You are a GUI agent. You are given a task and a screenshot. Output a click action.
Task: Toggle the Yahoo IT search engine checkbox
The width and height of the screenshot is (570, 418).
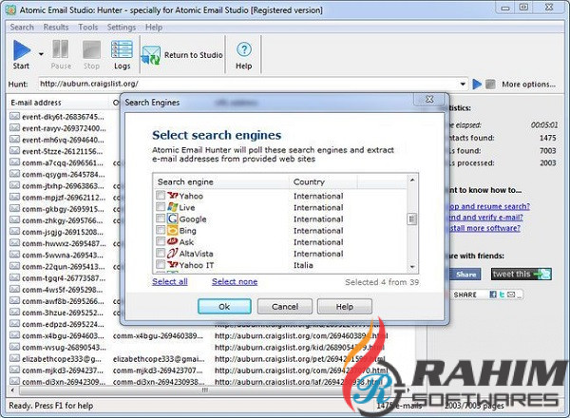pos(161,264)
